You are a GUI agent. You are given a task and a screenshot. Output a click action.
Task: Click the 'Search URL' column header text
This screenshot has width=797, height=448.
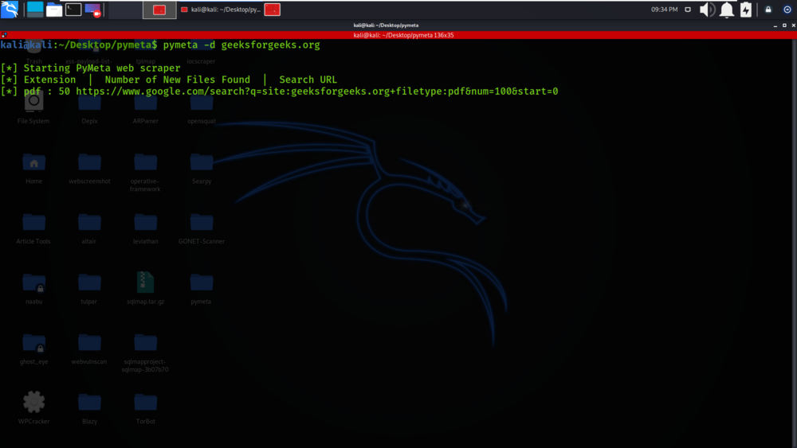308,80
